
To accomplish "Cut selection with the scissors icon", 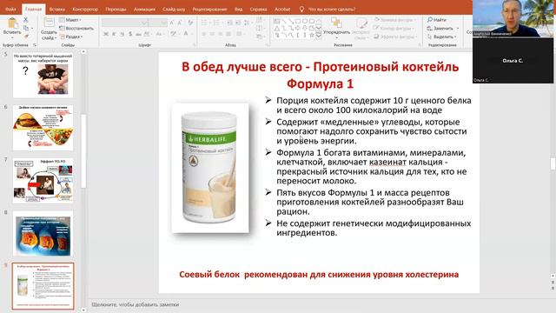I will tap(26, 20).
